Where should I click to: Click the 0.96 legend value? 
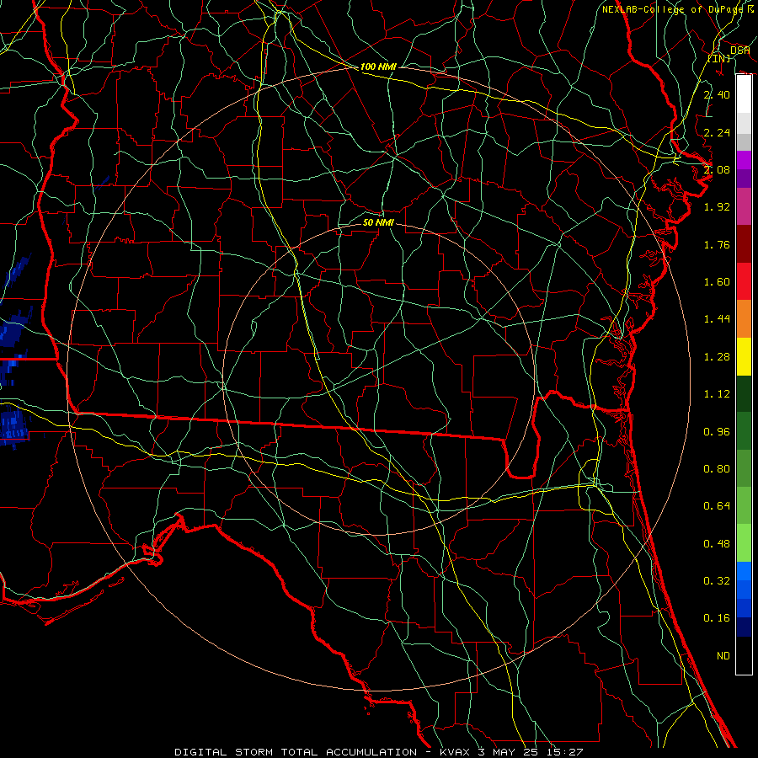(x=717, y=432)
